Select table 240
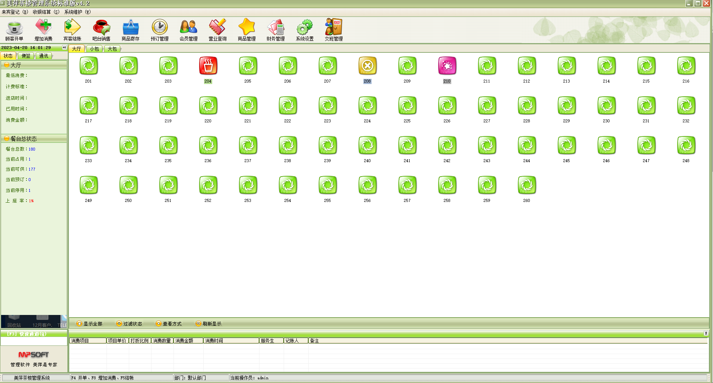The width and height of the screenshot is (713, 383). [x=367, y=145]
